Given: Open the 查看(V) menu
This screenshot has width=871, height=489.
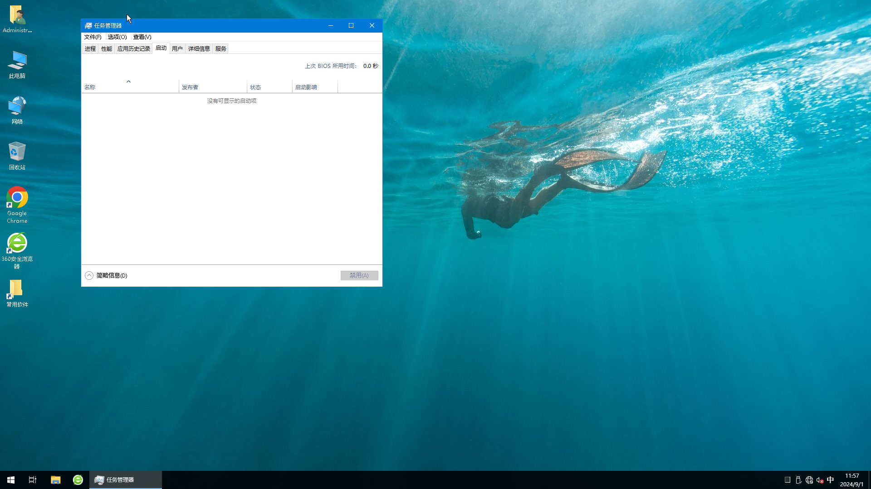Looking at the screenshot, I should click(142, 37).
